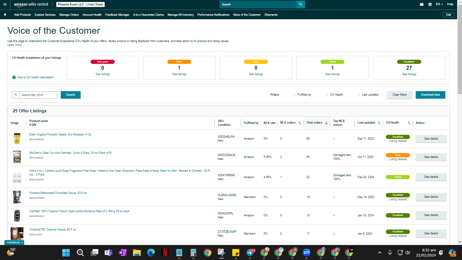Click the bookmark flag icon beside Add Products
This screenshot has height=260, width=462.
(x=5, y=15)
